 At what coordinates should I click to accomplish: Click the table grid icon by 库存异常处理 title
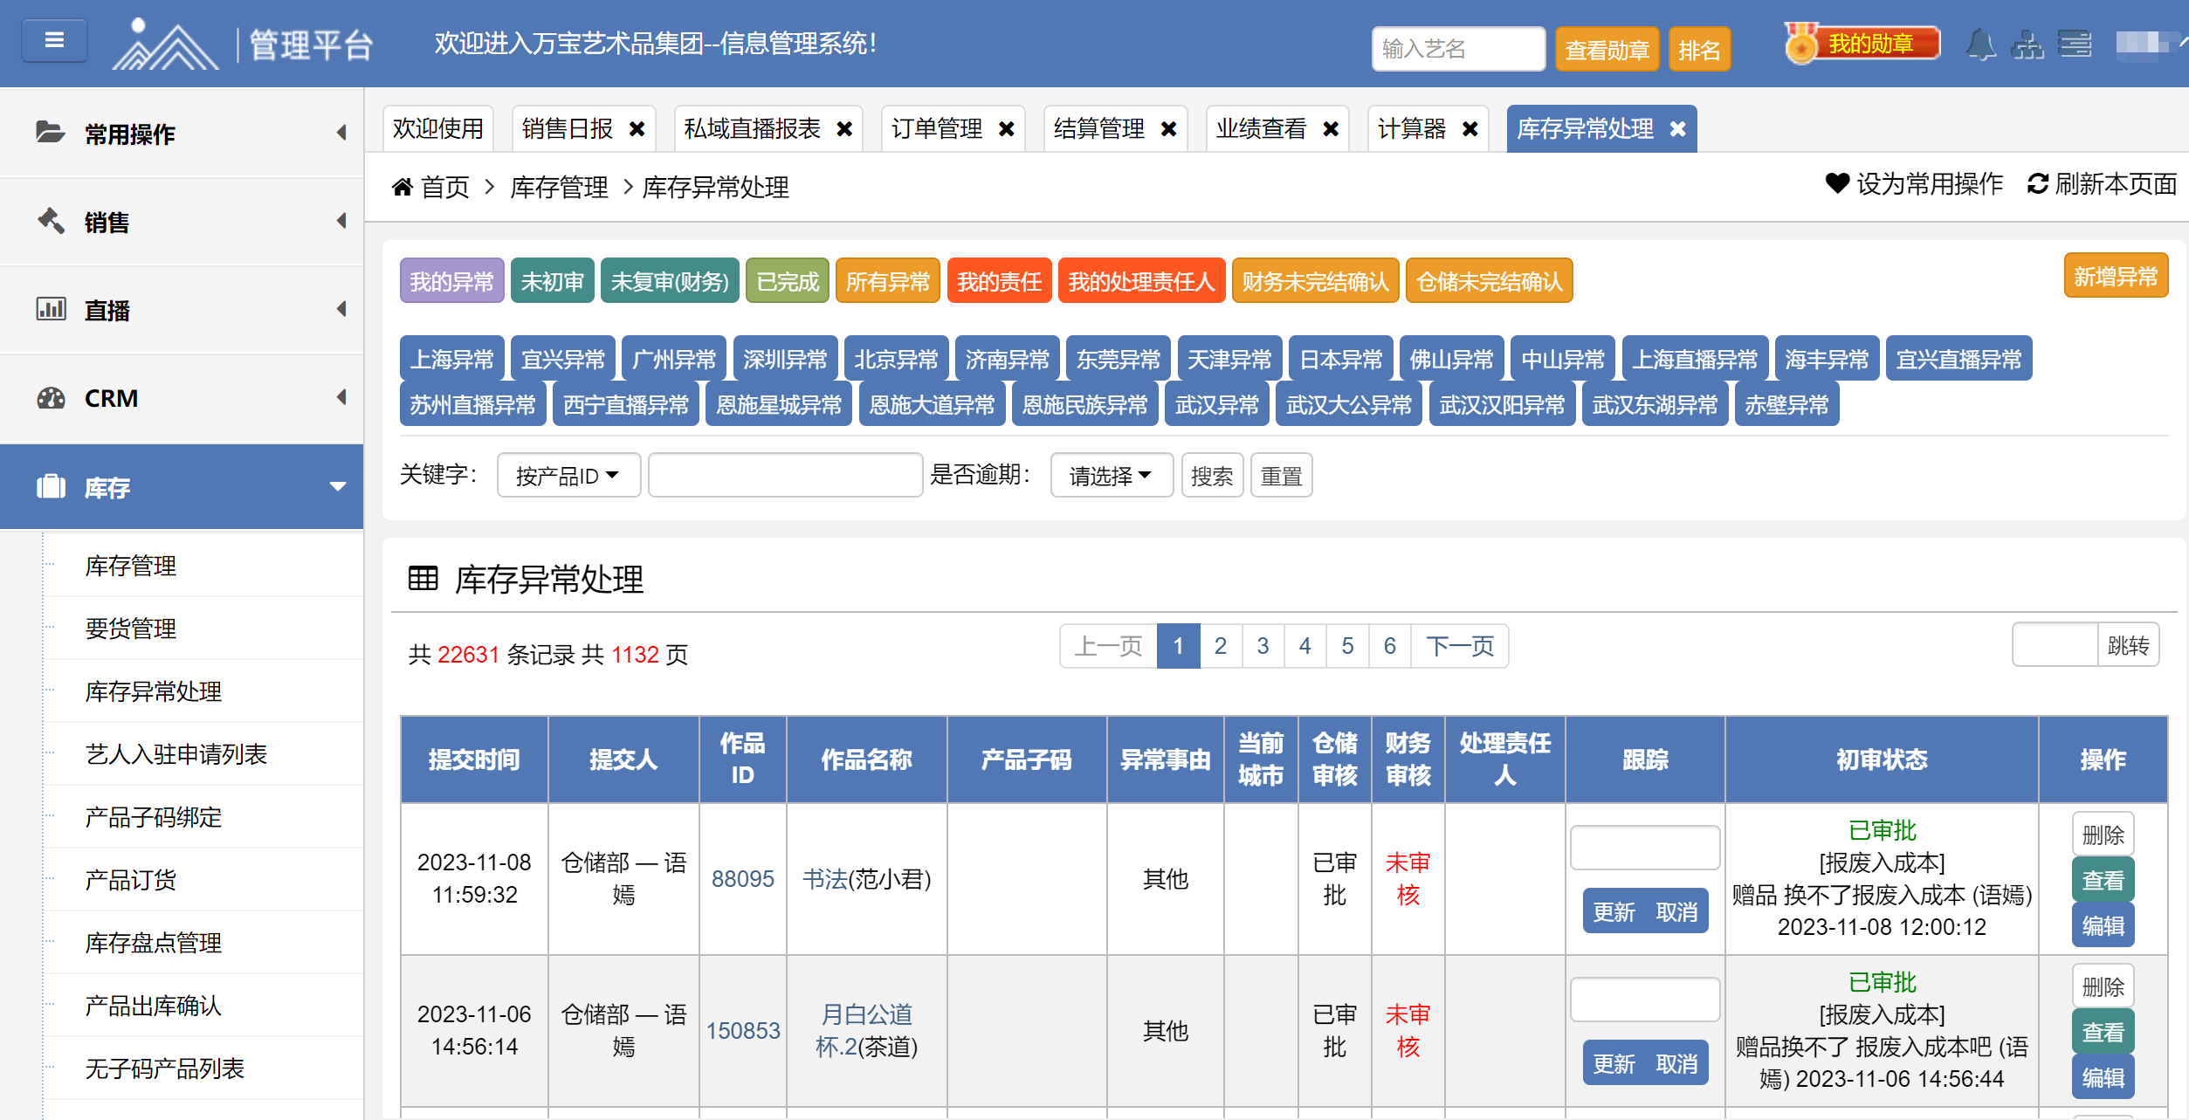pos(423,578)
